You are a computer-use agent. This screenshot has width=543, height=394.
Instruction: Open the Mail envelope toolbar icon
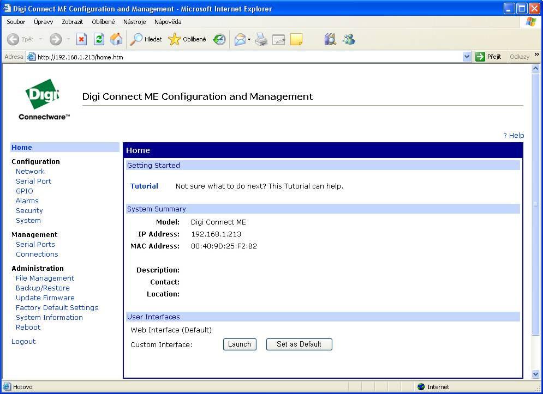(x=240, y=39)
